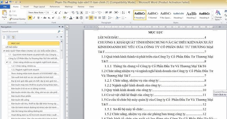The width and height of the screenshot is (227, 119).
Task: Toggle Italic formatting
Action: point(34,18)
